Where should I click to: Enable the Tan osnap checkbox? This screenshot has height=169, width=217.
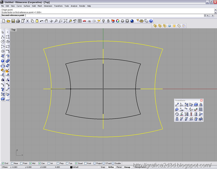(x=67, y=163)
